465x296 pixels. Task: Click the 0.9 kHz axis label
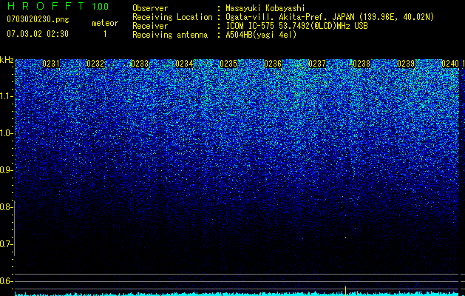tap(6, 170)
